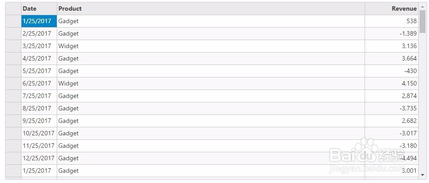429x183 pixels.
Task: Select the Gadget cell in the 7/25/2017 row
Action: (210, 96)
